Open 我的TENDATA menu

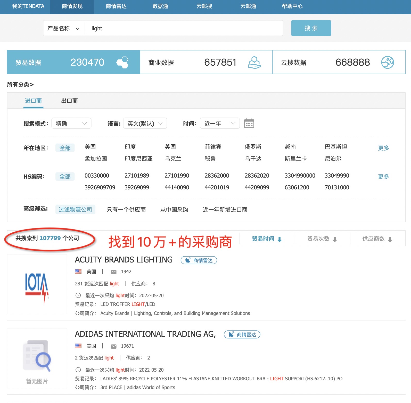click(x=28, y=6)
